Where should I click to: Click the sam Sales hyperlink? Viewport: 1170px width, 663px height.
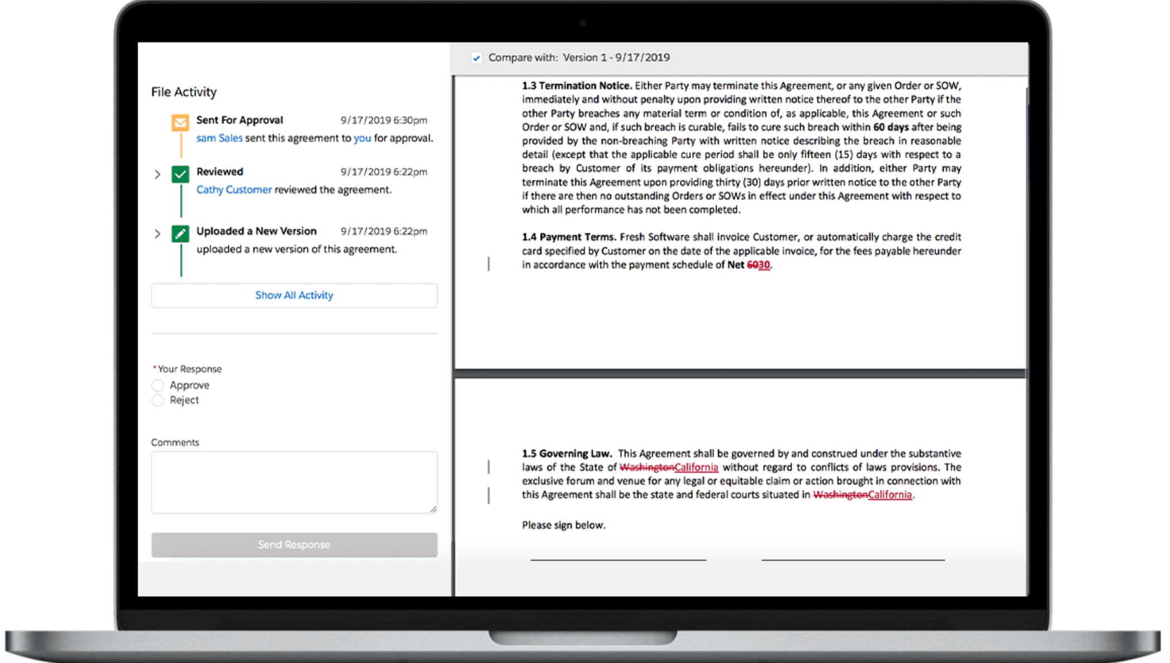tap(217, 138)
